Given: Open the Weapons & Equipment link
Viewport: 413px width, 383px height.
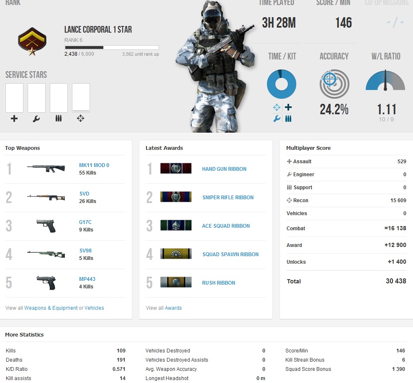Looking at the screenshot, I should [51, 308].
